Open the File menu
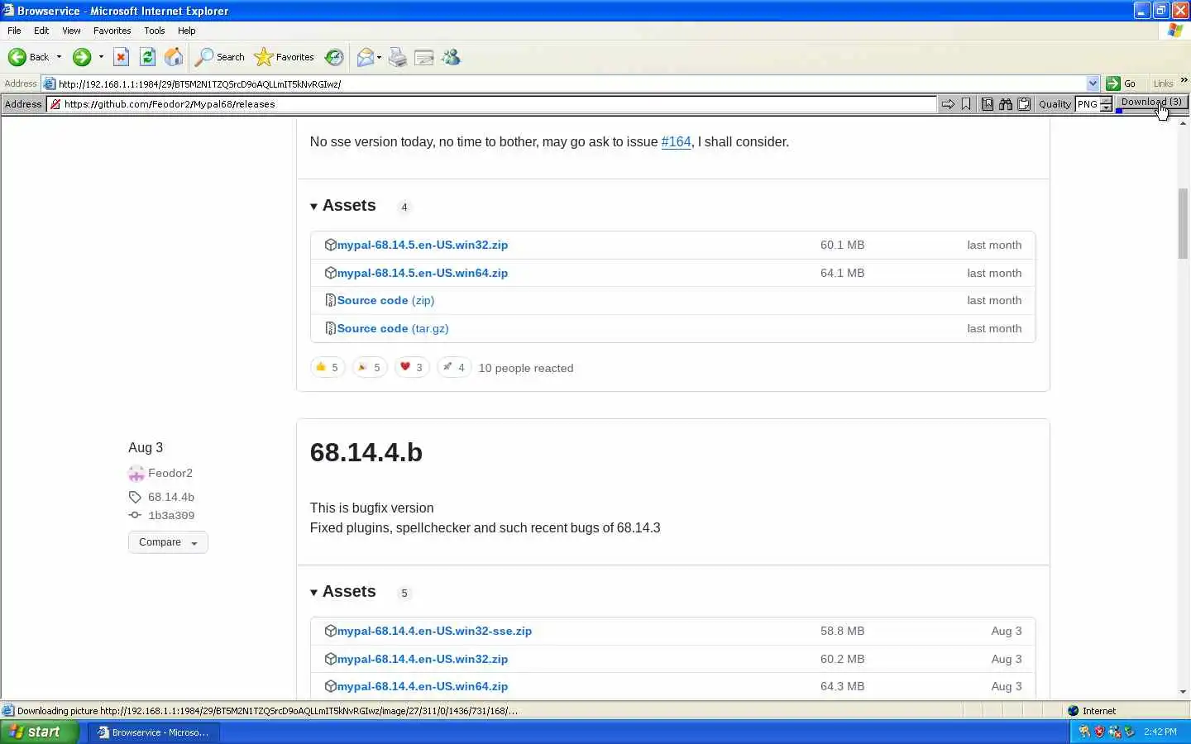1191x744 pixels. [14, 31]
